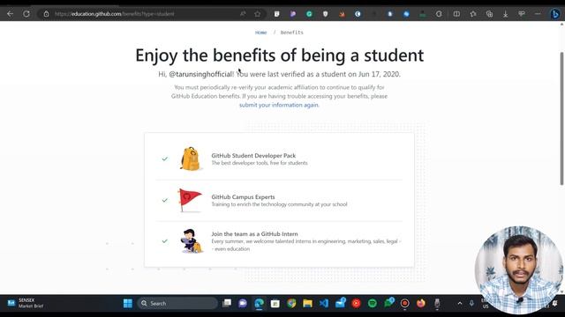Open the Settings and more ellipsis menu
The image size is (565, 317).
tap(538, 14)
